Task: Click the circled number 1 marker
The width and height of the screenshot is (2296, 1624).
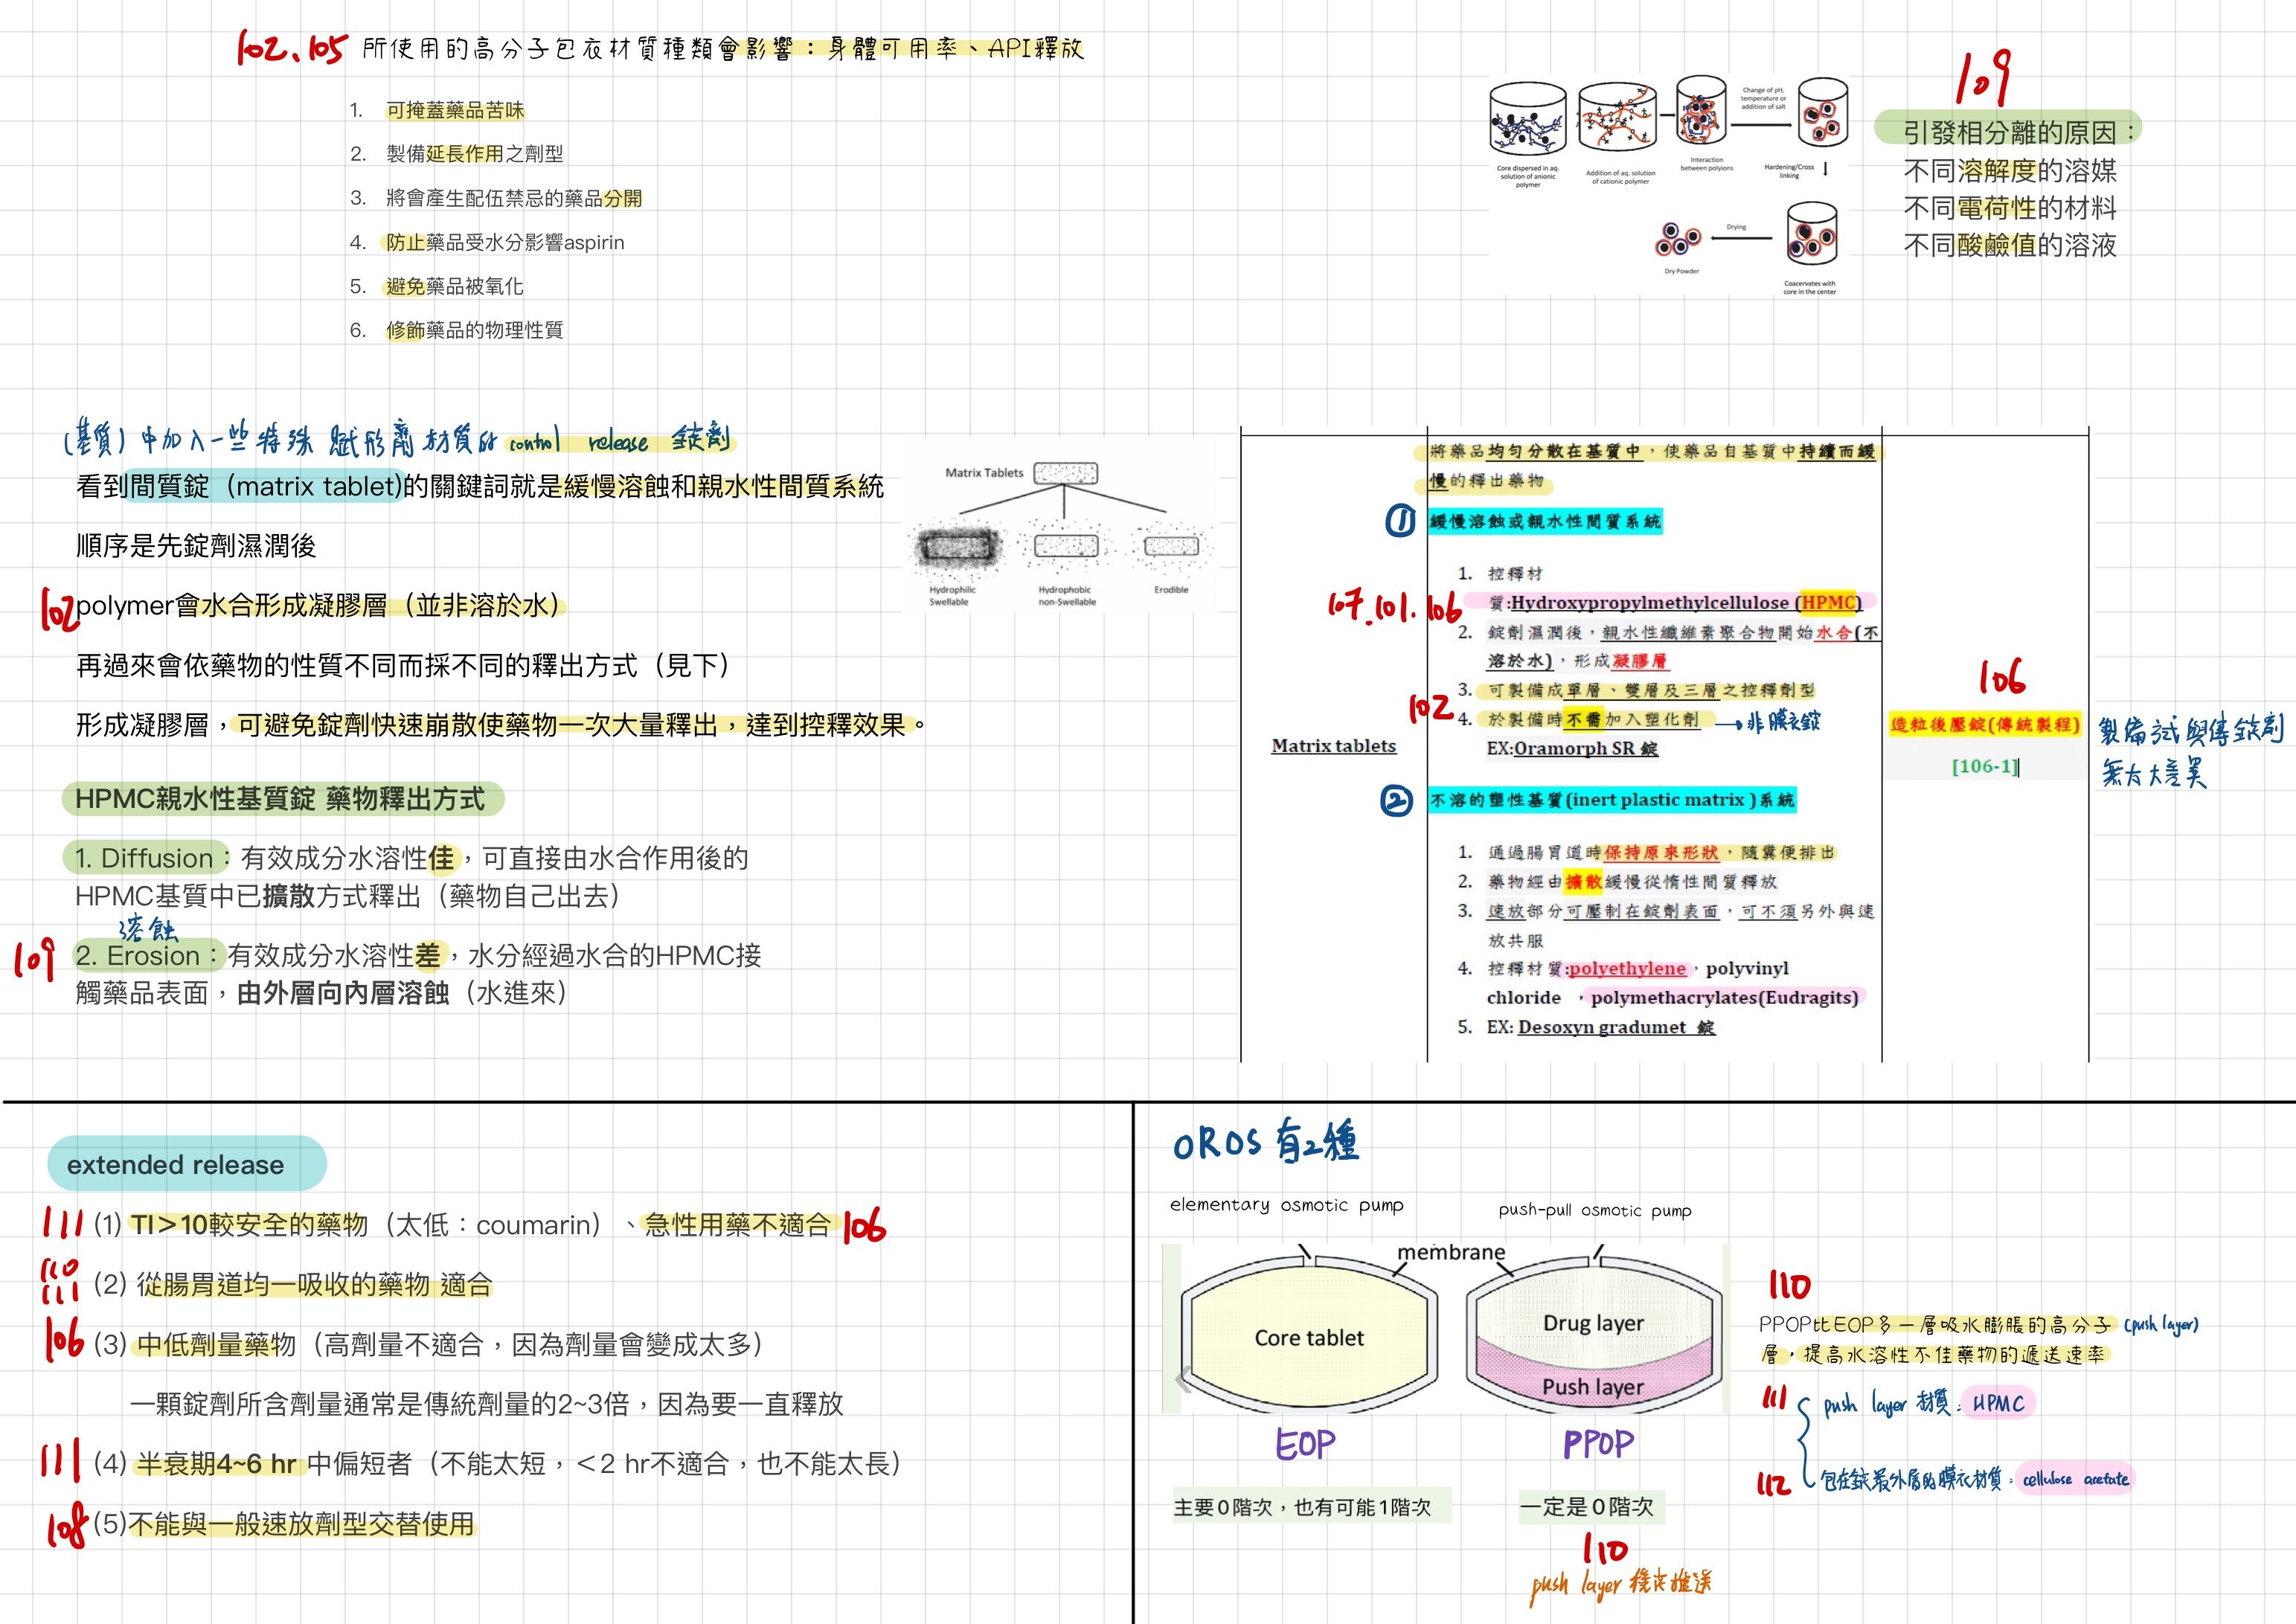Action: click(1400, 520)
